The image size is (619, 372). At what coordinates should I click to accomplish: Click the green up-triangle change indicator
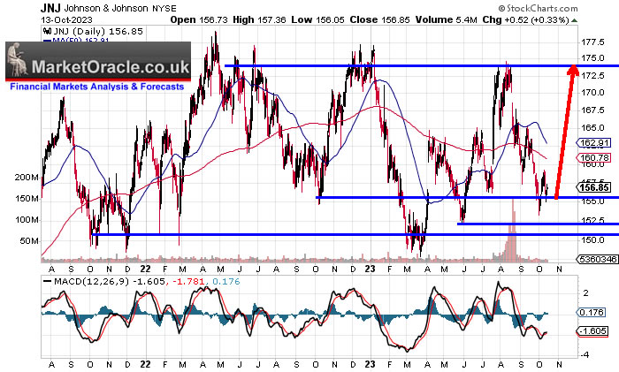pyautogui.click(x=575, y=20)
